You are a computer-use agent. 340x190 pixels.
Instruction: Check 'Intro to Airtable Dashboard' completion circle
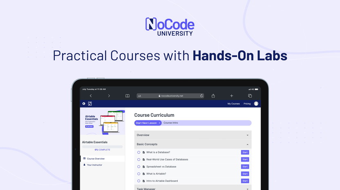(139, 181)
